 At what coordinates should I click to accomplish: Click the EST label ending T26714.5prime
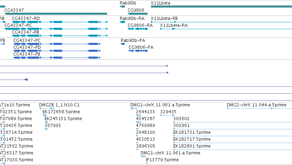pyautogui.click(x=16, y=132)
